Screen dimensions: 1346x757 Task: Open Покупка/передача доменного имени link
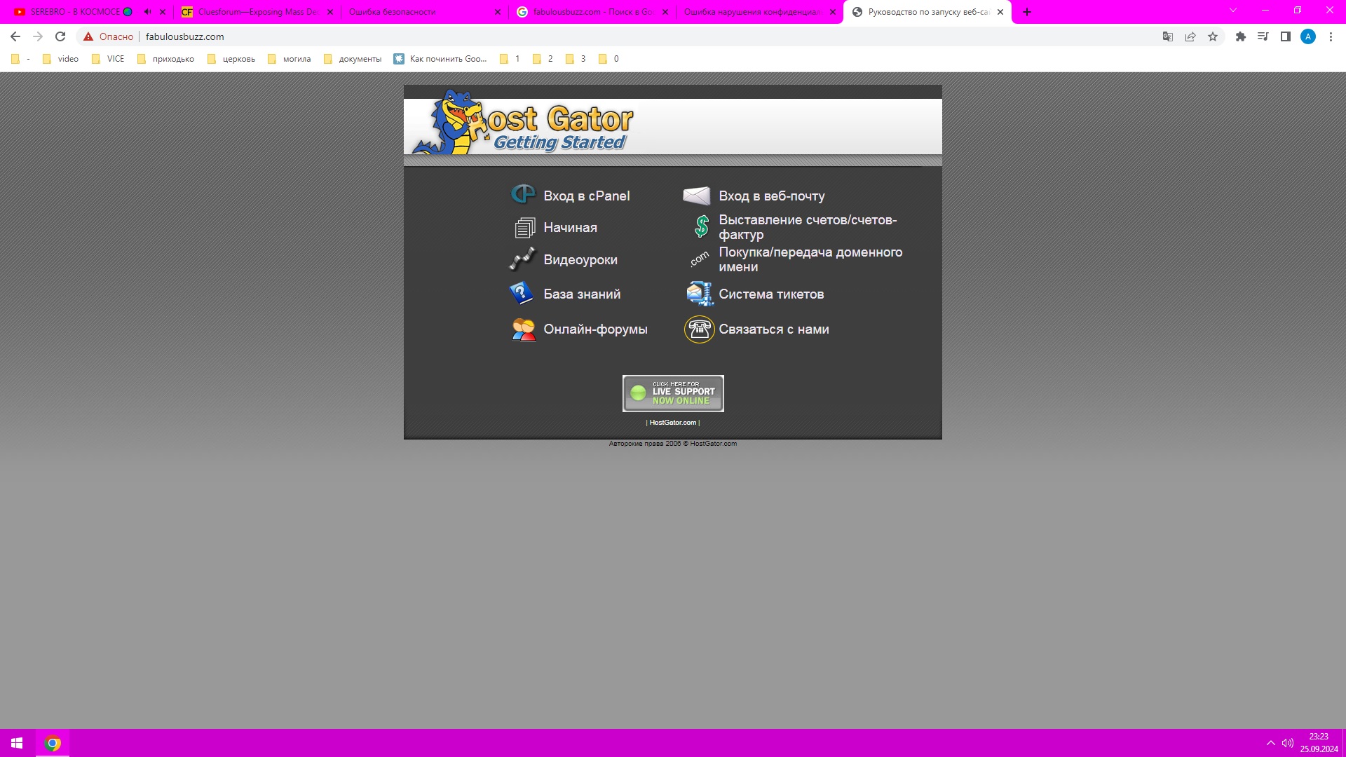(810, 259)
